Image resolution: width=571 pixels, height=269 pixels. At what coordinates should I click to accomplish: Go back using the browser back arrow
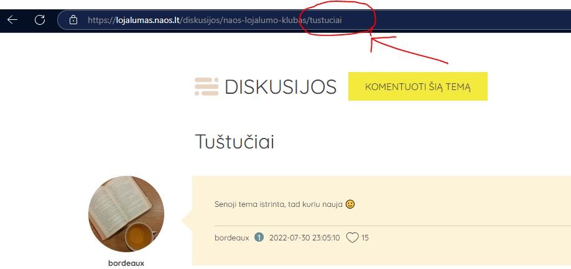coord(12,20)
